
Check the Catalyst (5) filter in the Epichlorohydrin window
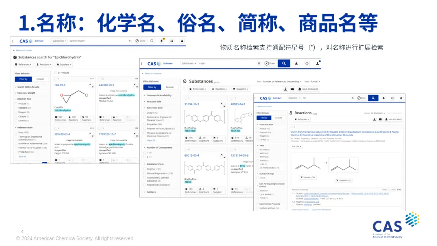point(16,117)
